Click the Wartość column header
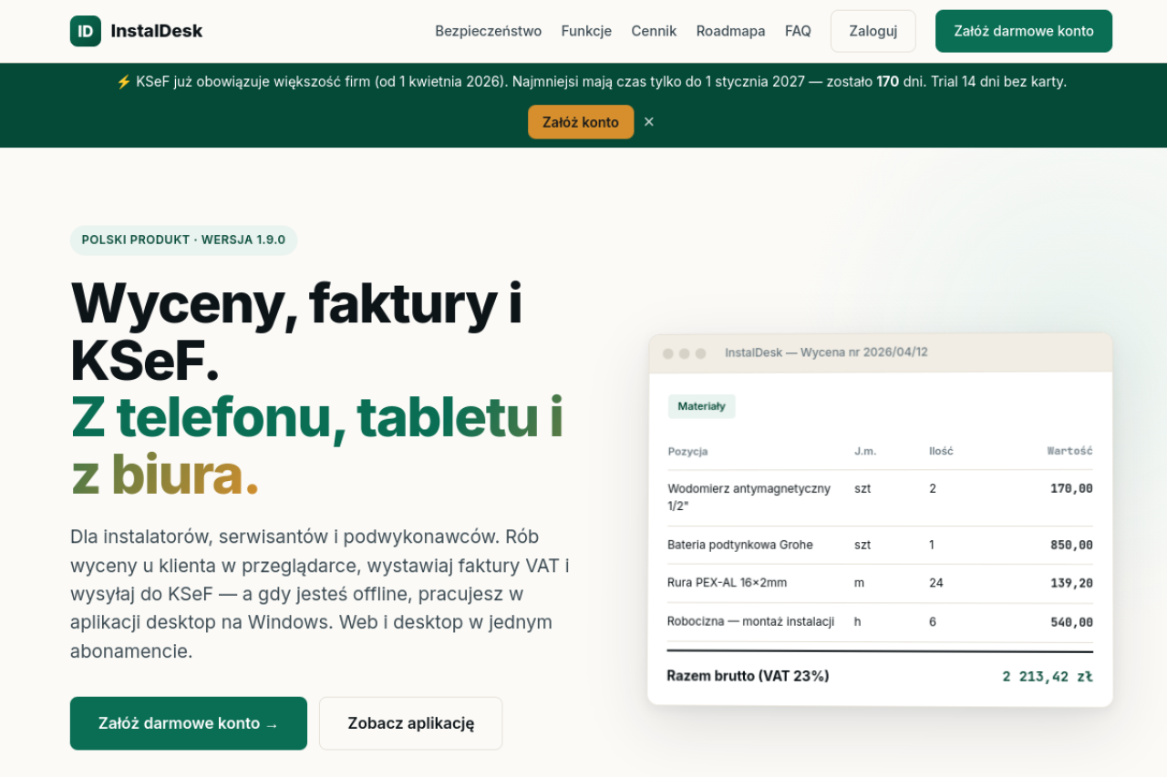1167x777 pixels. click(x=1069, y=451)
